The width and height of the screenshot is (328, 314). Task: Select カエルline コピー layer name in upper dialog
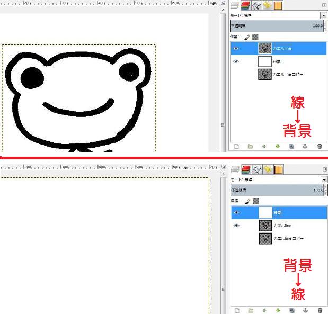point(288,75)
